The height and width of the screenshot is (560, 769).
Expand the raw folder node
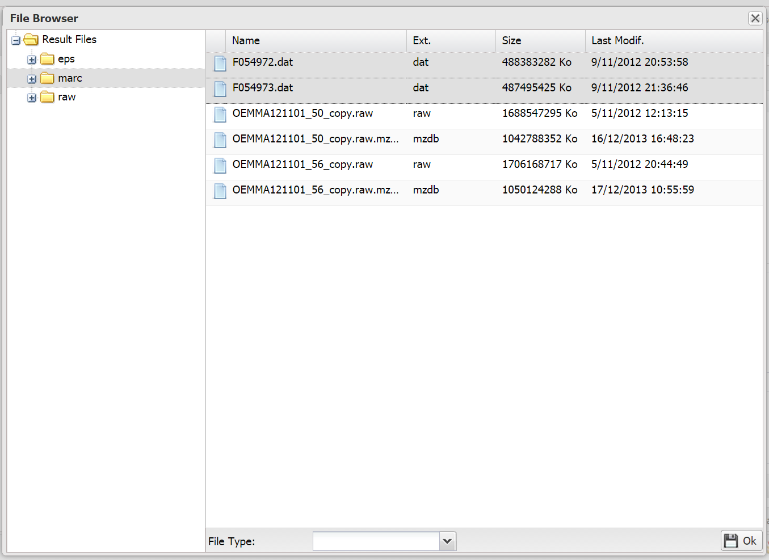[x=32, y=98]
